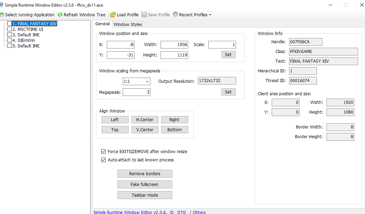365x214 pixels.
Task: Tick the DIEmWin checkbox
Action: click(10, 40)
